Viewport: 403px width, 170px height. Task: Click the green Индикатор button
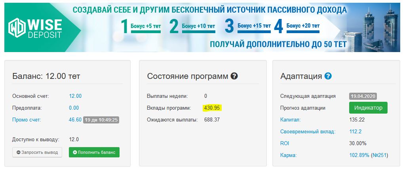(368, 108)
